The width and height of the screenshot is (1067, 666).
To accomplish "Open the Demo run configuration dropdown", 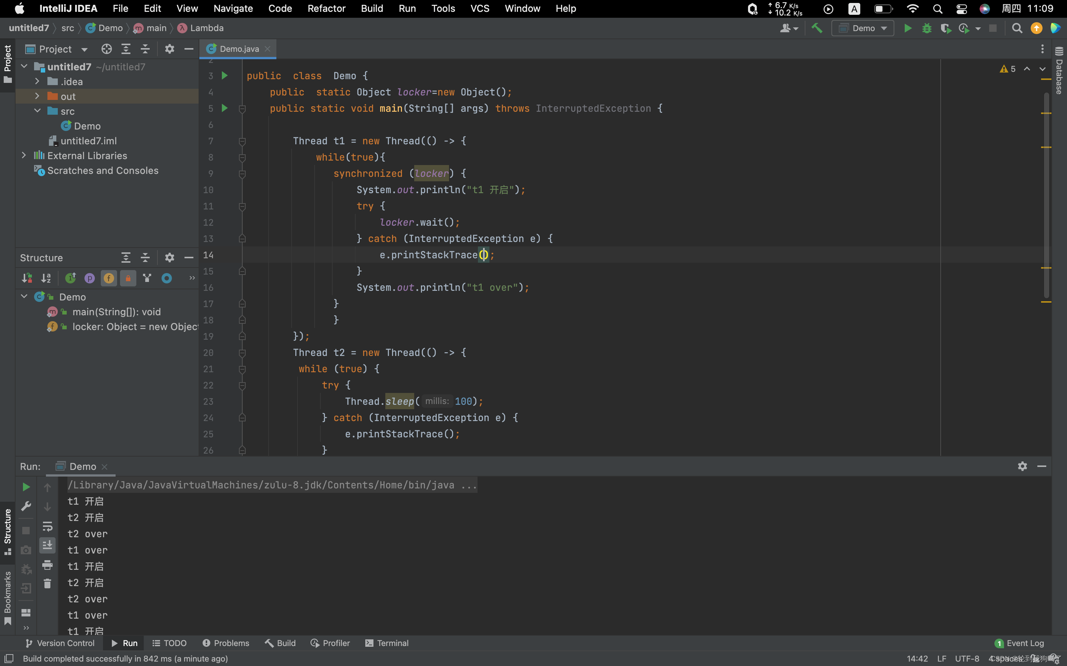I will tap(862, 28).
